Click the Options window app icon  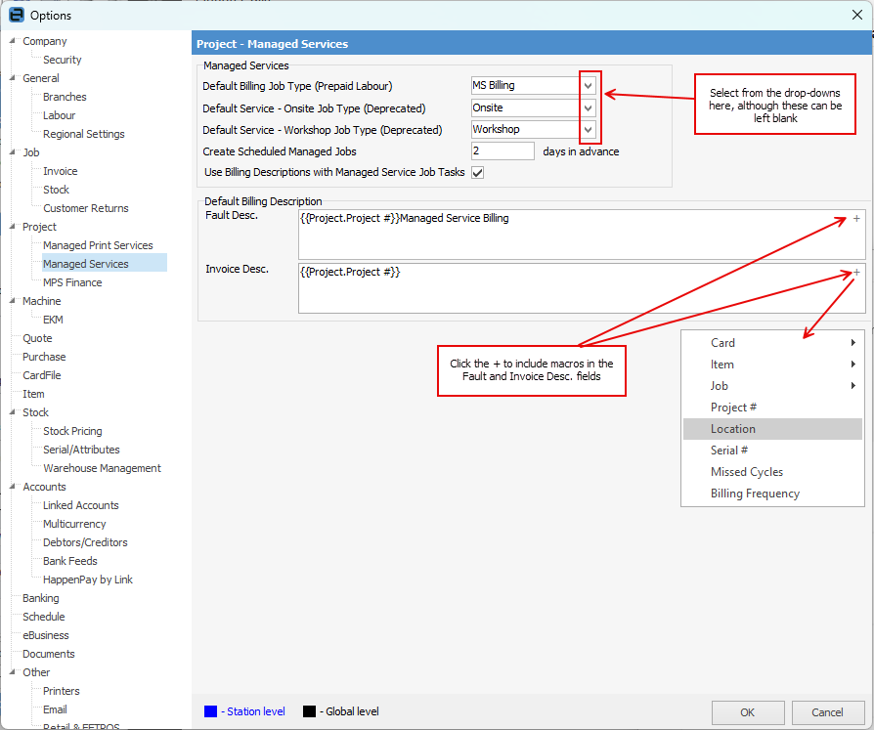pyautogui.click(x=17, y=15)
